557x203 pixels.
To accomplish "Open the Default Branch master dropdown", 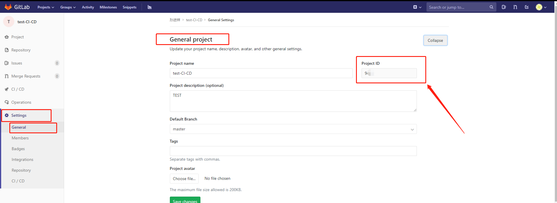I will point(293,129).
